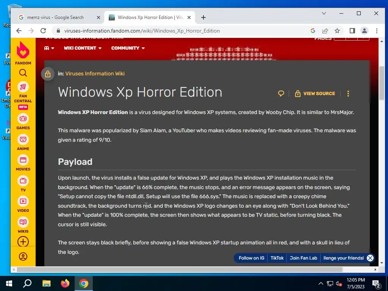Viewport: 388px width, 291px height.
Task: Open the Fandom sidebar search icon
Action: [23, 73]
